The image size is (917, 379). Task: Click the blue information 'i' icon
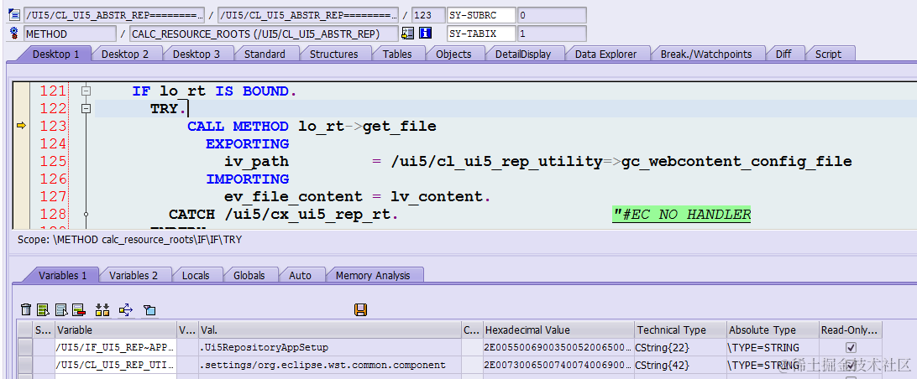[x=425, y=34]
